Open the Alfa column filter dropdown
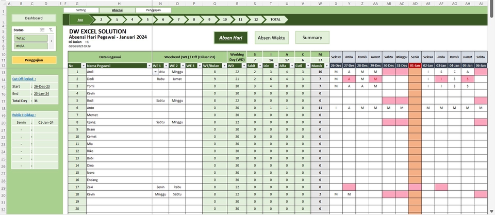The height and width of the screenshot is (215, 495). point(292,65)
